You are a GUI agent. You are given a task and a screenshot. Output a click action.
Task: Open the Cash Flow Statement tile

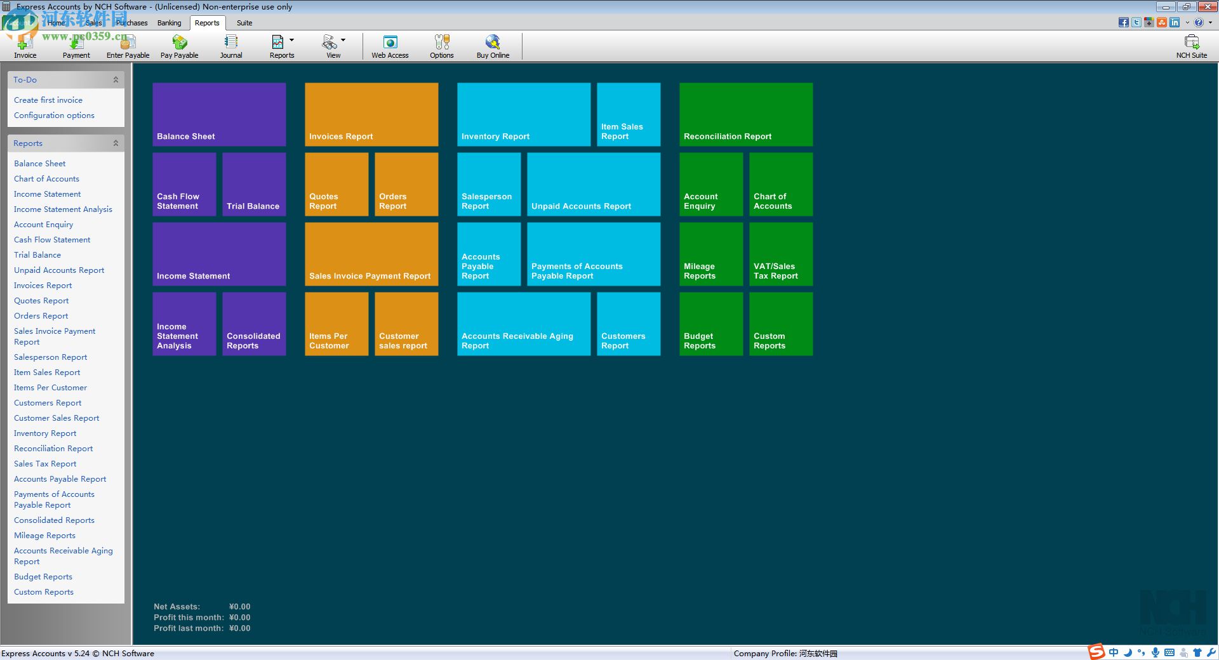point(184,184)
